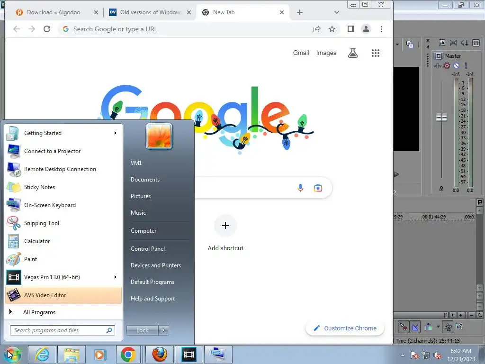
Task: Click the Vegas downmix output icon
Action: [x=453, y=43]
